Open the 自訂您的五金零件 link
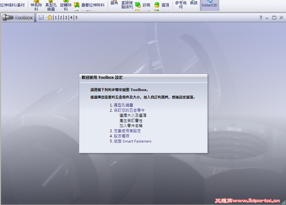This screenshot has height=205, width=286. coord(129,110)
